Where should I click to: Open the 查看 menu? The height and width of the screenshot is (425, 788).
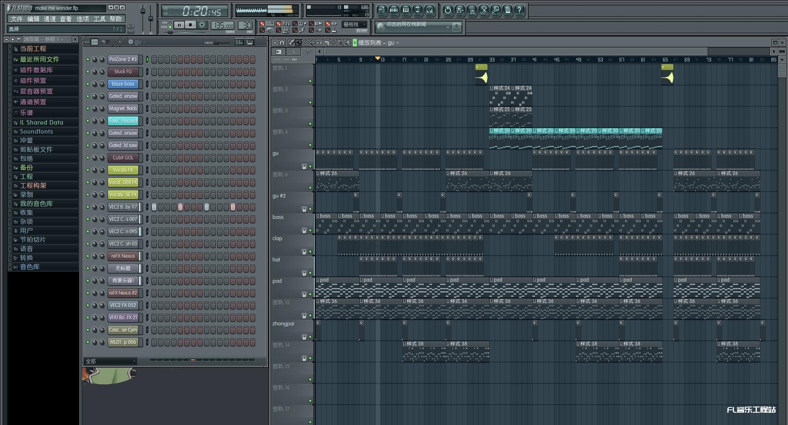pos(66,19)
